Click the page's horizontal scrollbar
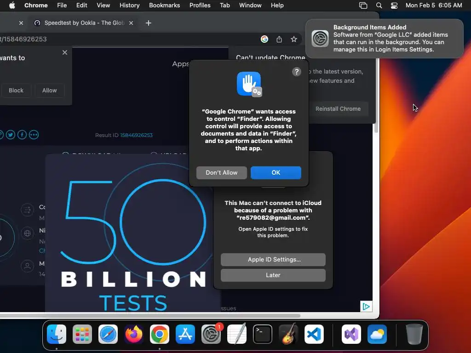The height and width of the screenshot is (353, 471). [x=150, y=315]
